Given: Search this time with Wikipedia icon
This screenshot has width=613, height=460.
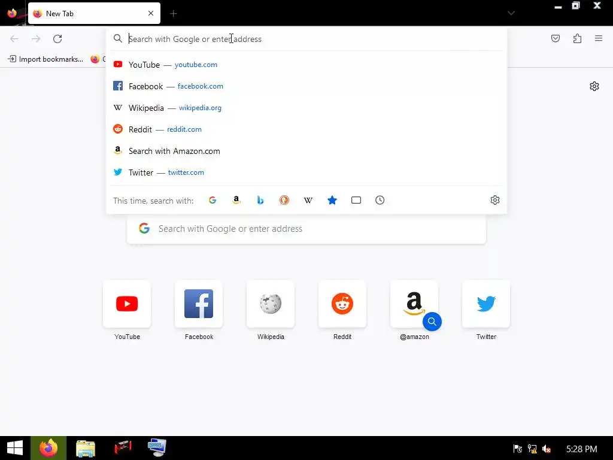Looking at the screenshot, I should [308, 200].
